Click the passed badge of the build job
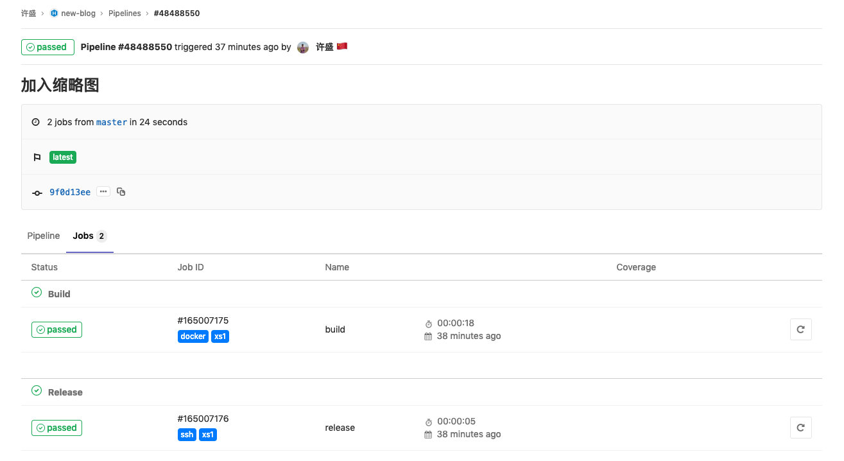The width and height of the screenshot is (844, 461). (x=56, y=329)
